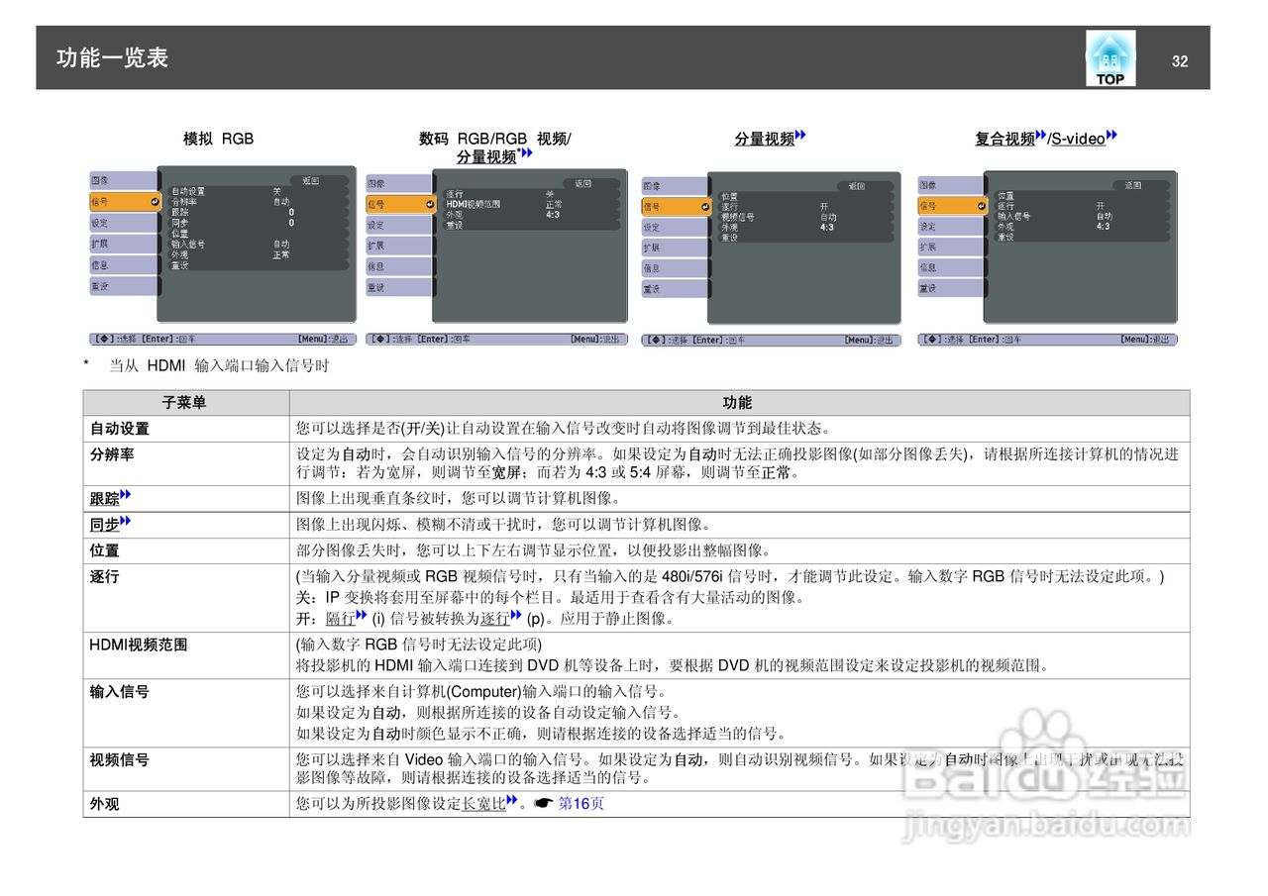Click 分量视频 heading link above third menu
1268x896 pixels.
[765, 140]
